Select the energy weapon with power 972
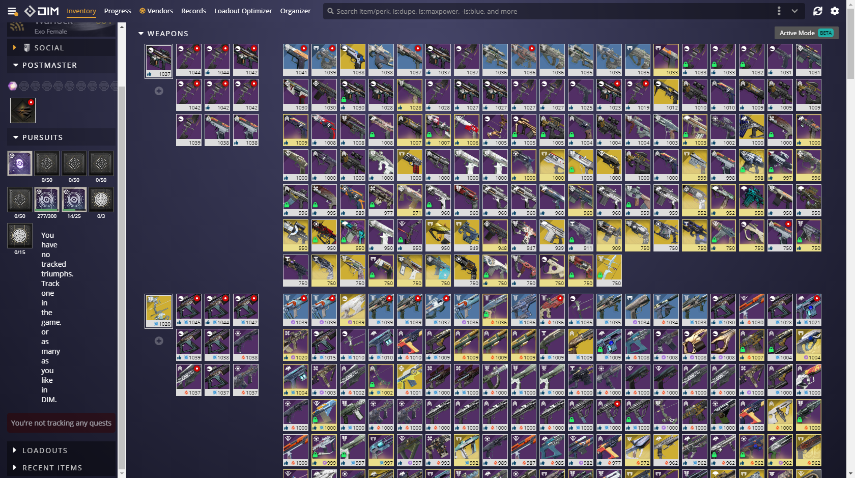The height and width of the screenshot is (478, 855). click(x=638, y=451)
